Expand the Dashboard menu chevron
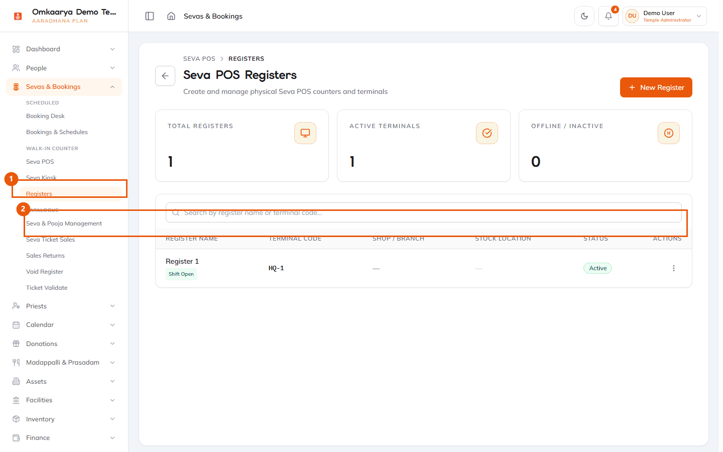This screenshot has height=452, width=723. point(112,49)
